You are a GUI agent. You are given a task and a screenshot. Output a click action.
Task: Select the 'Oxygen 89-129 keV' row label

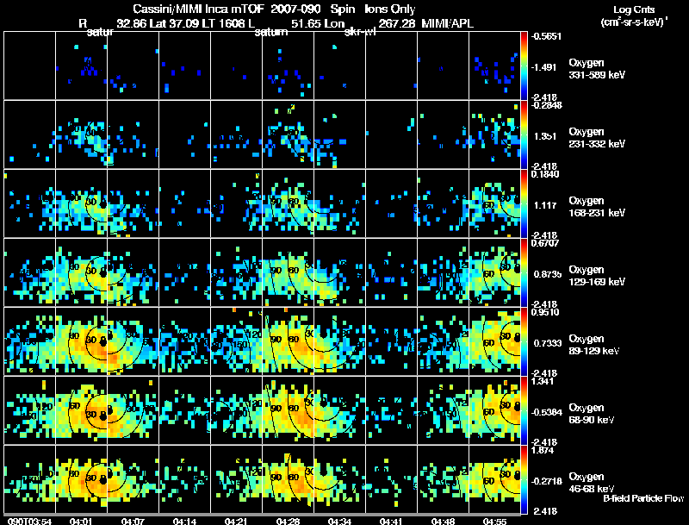click(594, 345)
